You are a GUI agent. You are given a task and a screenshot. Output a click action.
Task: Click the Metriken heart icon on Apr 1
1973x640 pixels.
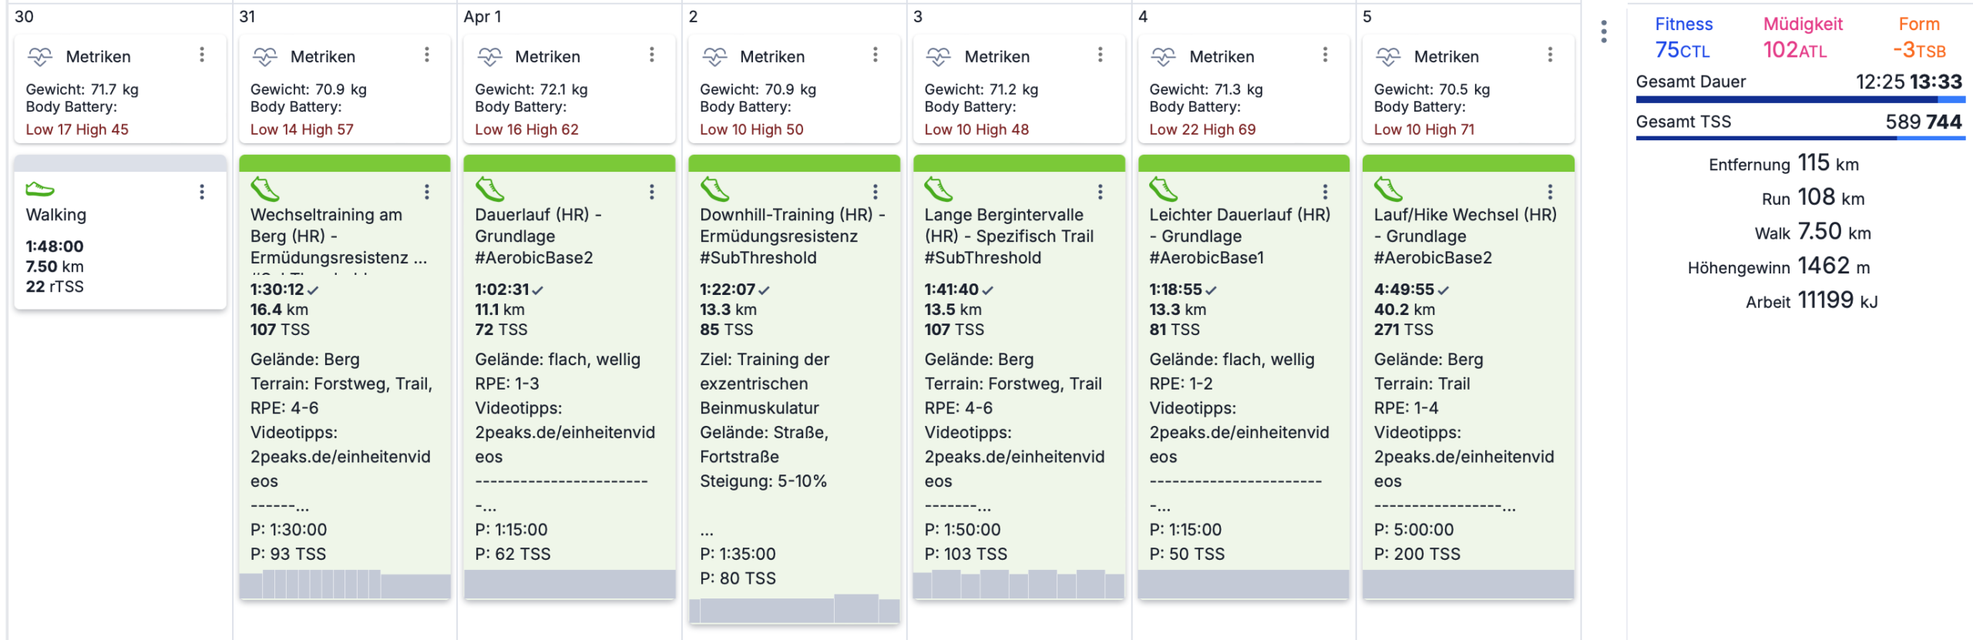489,56
